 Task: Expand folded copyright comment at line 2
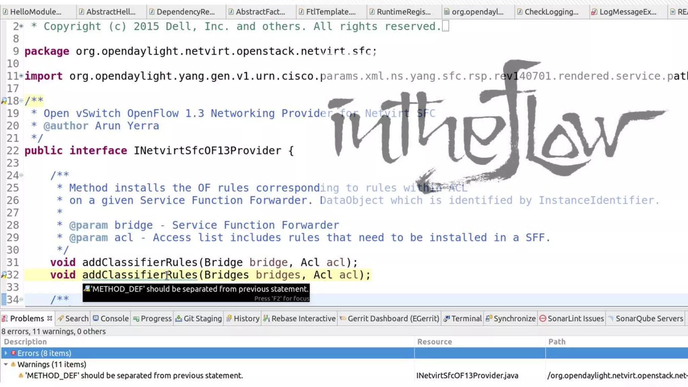pyautogui.click(x=21, y=26)
